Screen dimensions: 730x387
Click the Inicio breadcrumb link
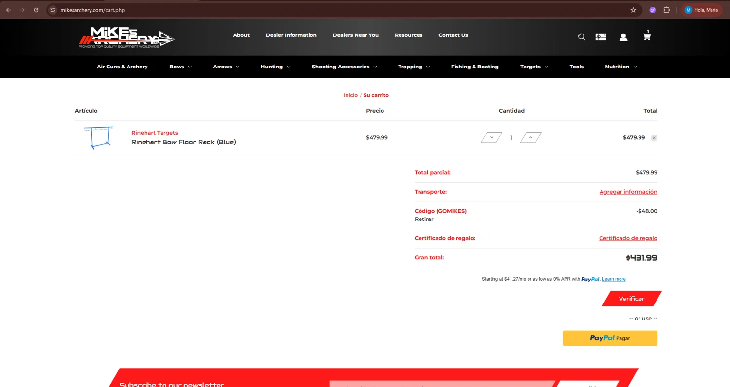tap(350, 95)
